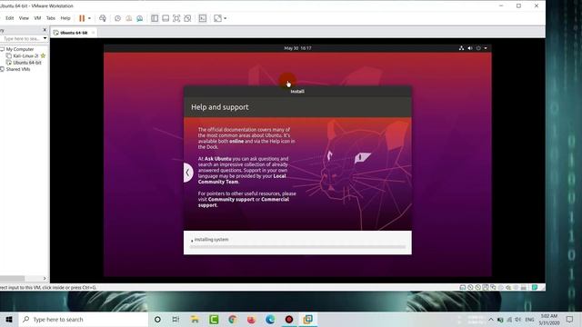Click the Ubuntu clock showing May 30

pos(297,48)
